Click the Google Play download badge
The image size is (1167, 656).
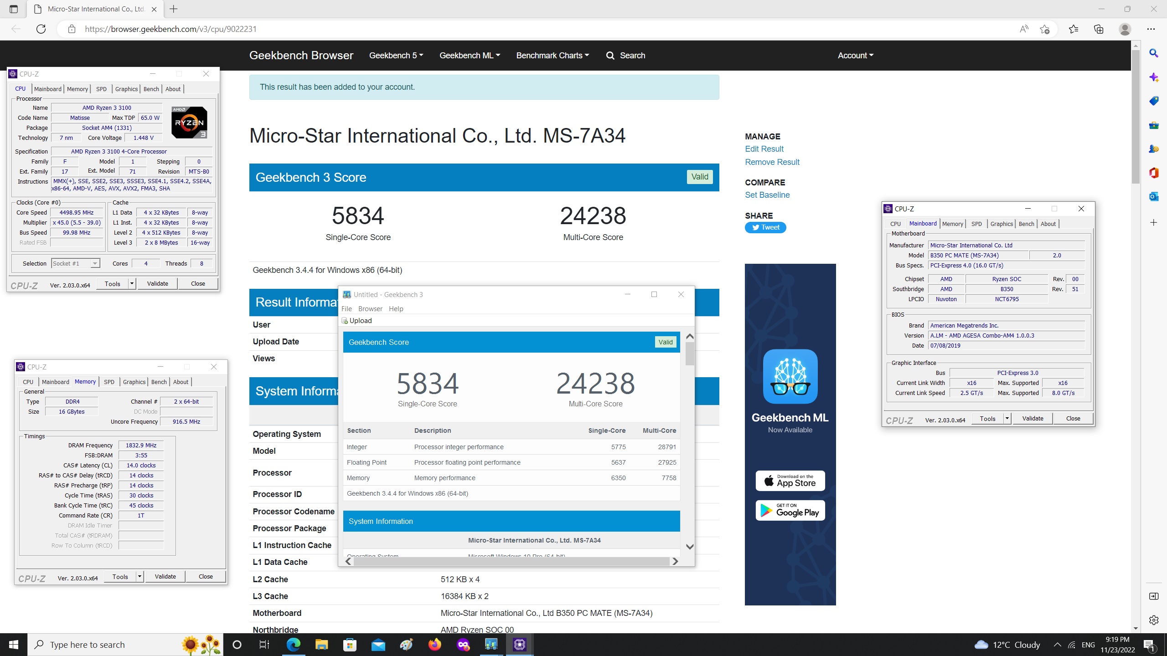[790, 510]
